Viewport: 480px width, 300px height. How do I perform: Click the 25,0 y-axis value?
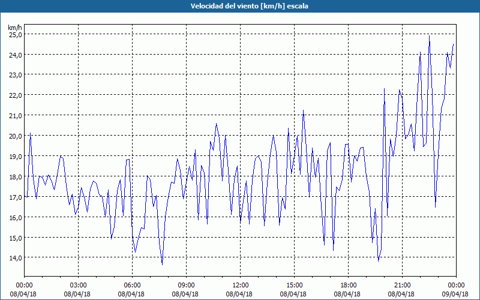[15, 35]
